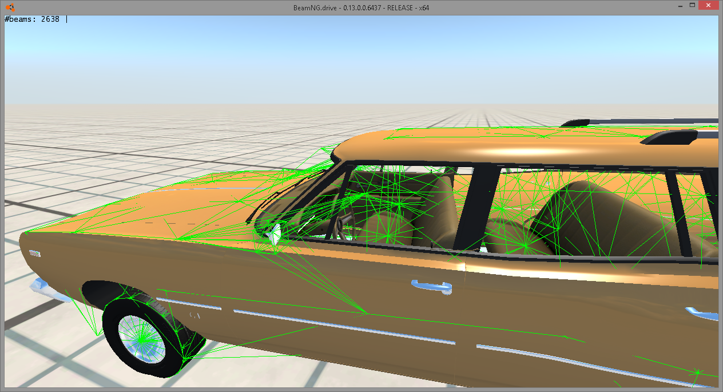
Task: Maximize the BeamNG.drive window
Action: pos(692,5)
